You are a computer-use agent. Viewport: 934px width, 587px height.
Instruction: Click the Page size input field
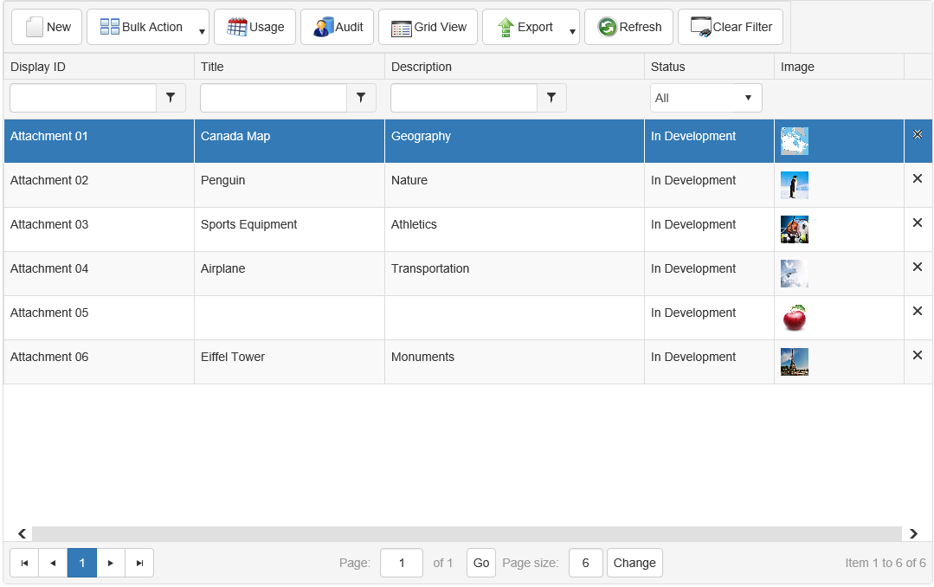[x=585, y=563]
